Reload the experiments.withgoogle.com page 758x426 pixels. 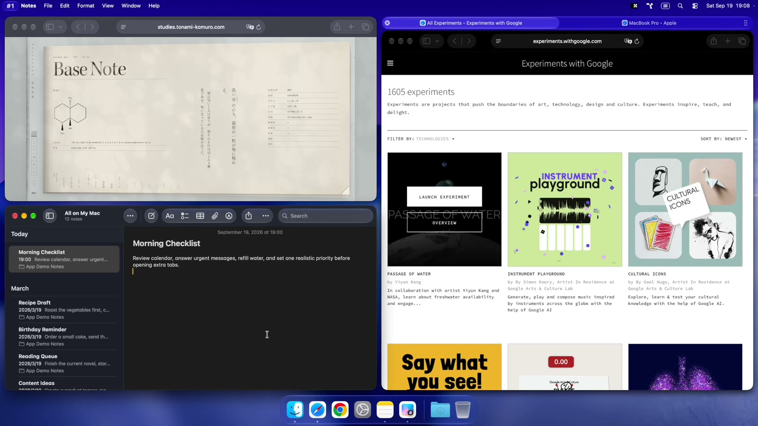point(637,41)
